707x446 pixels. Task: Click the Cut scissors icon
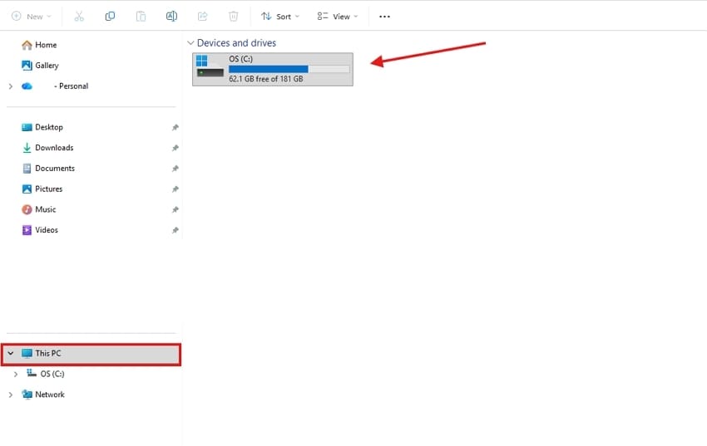[x=79, y=17]
